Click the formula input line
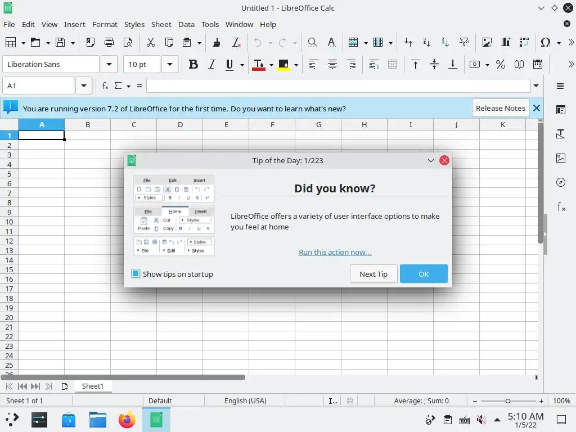576x432 pixels. tap(338, 85)
